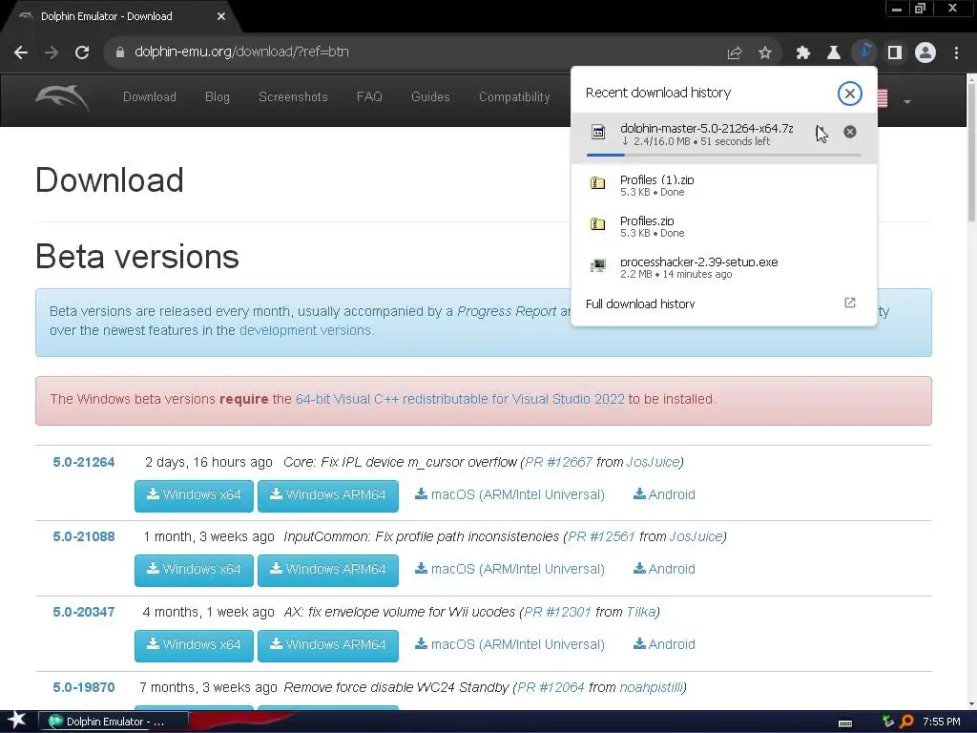The height and width of the screenshot is (733, 977).
Task: Click the padlock site info icon
Action: coord(119,52)
